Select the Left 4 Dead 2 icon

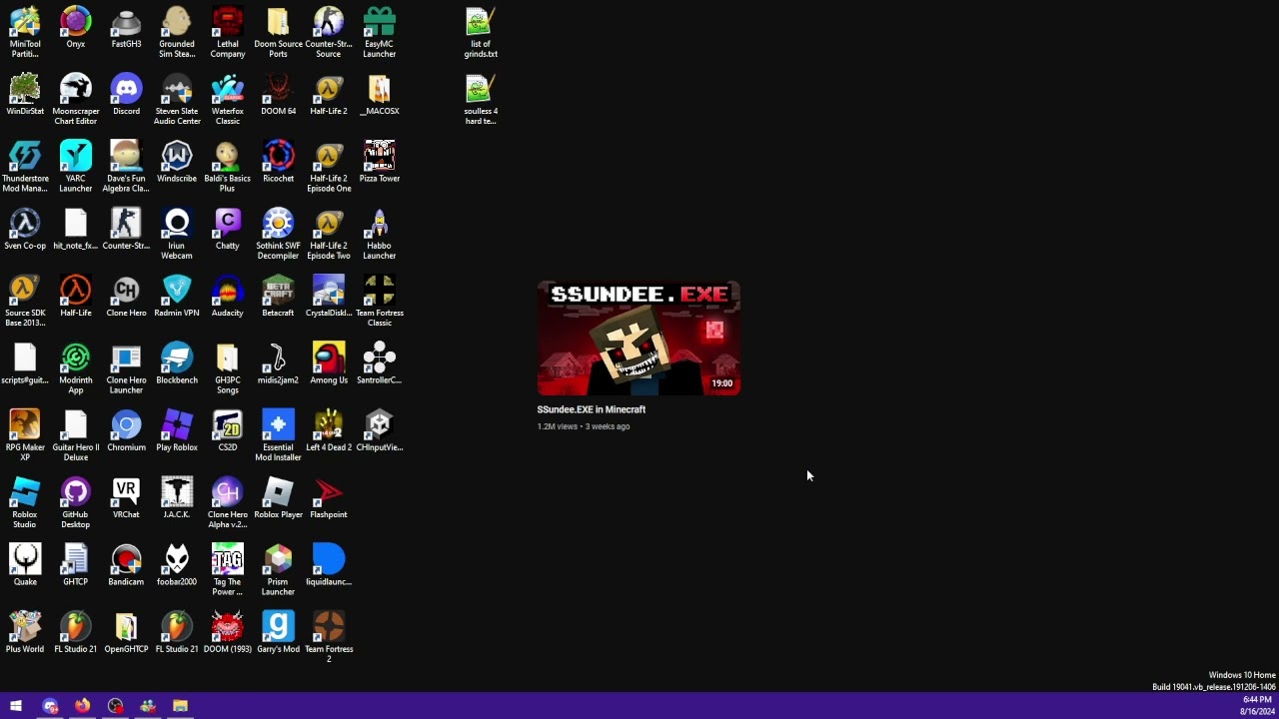pos(329,430)
